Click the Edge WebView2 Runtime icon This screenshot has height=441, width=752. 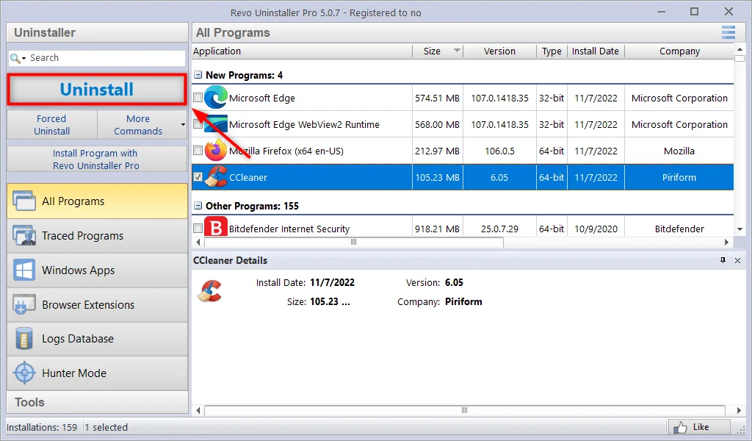[215, 124]
